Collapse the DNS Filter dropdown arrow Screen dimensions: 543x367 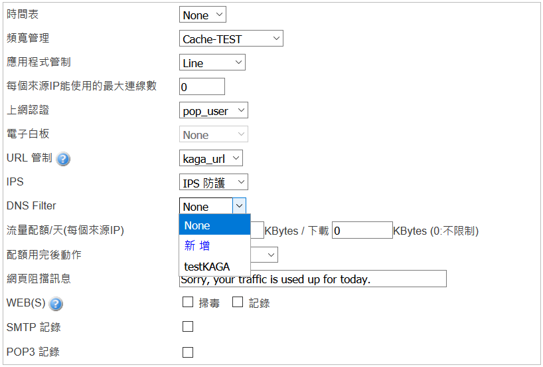click(x=240, y=206)
